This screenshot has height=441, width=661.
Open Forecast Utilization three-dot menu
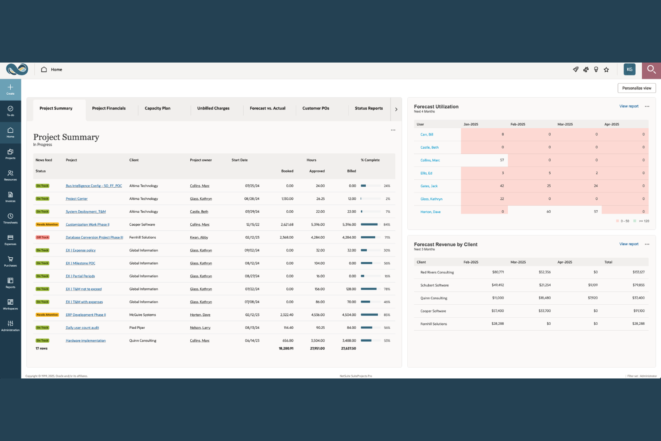pyautogui.click(x=647, y=106)
